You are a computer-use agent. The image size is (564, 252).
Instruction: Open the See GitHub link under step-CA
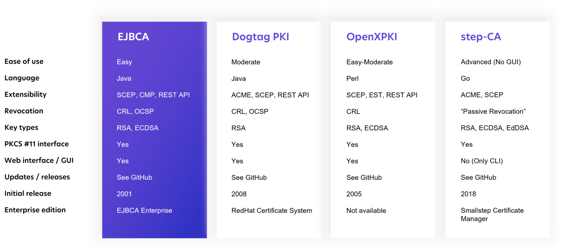pos(478,177)
